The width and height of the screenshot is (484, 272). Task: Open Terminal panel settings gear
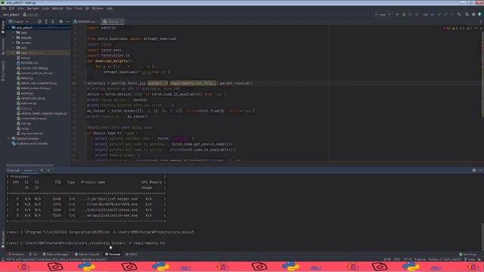click(474, 170)
